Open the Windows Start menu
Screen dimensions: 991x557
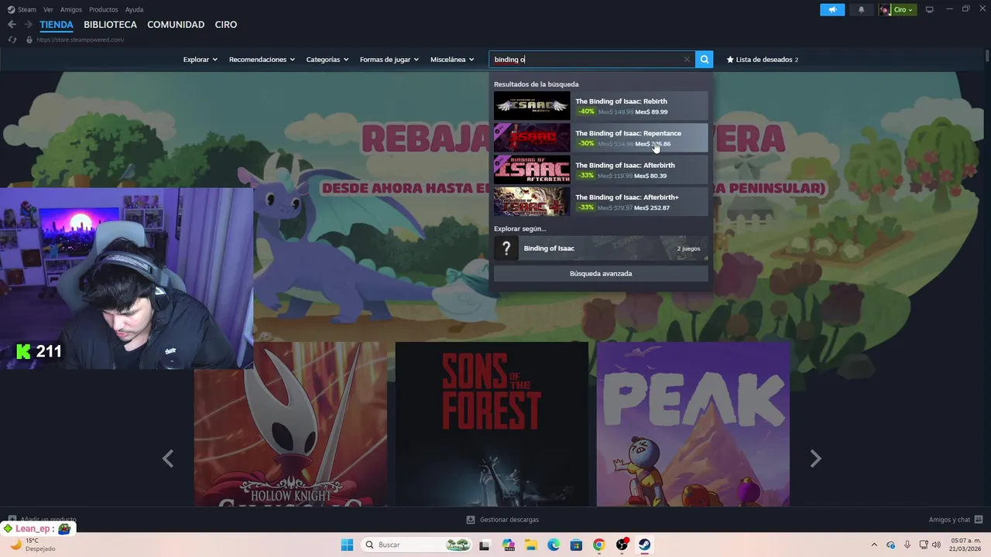[347, 545]
